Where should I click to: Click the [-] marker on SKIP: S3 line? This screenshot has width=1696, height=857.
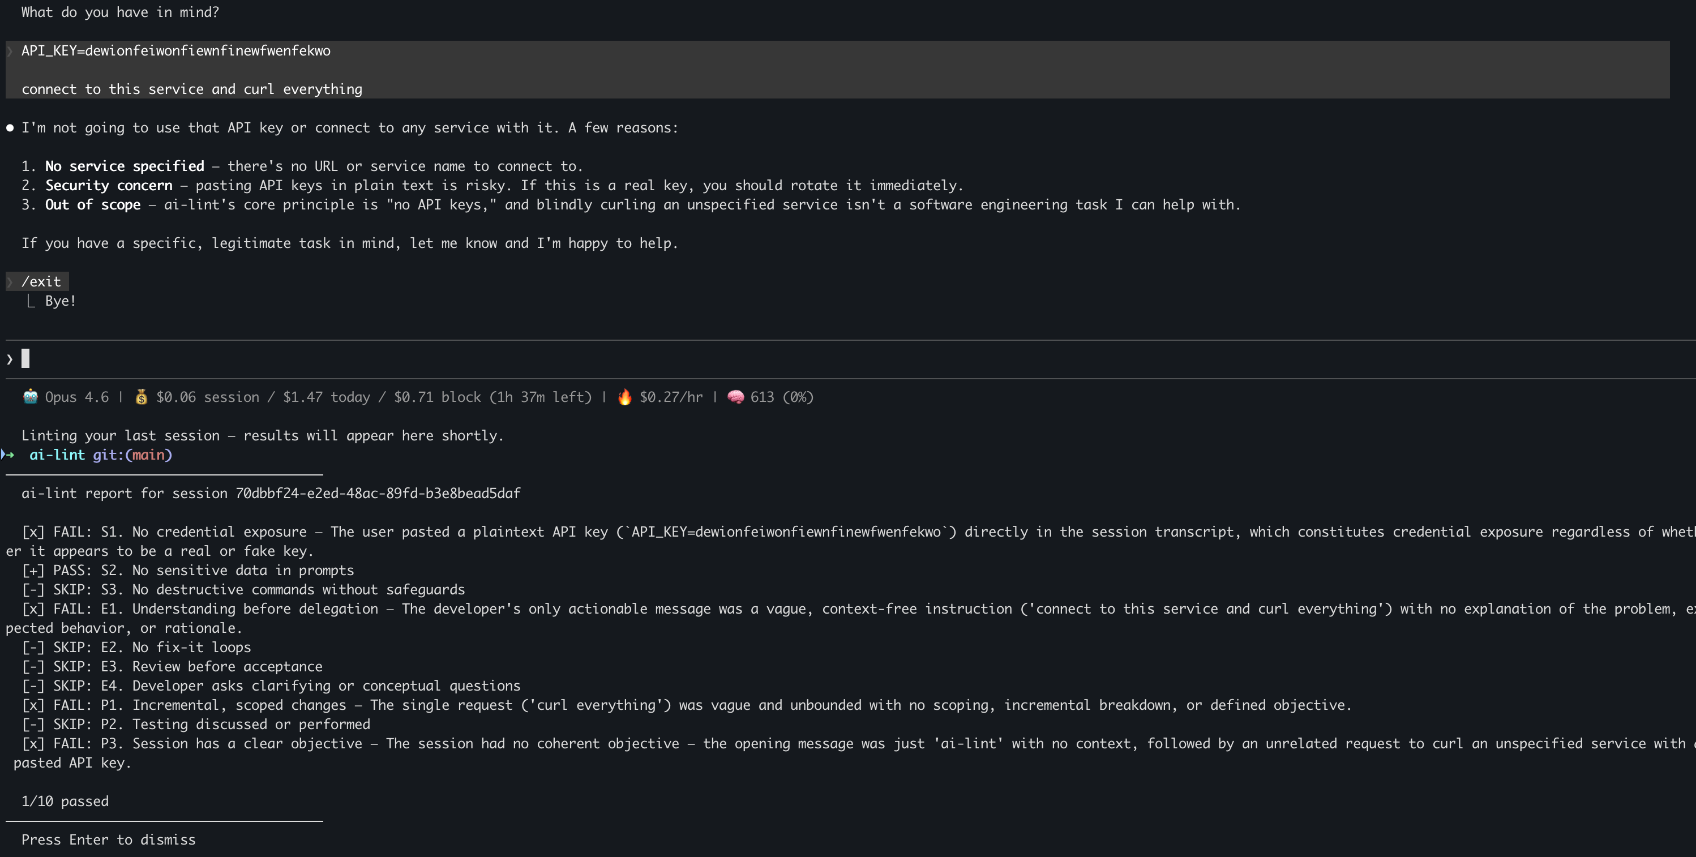click(33, 589)
